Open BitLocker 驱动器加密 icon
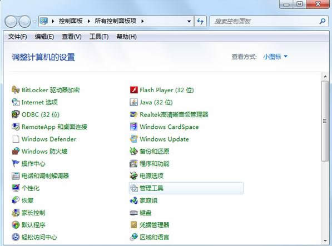Viewport: 332px width, 246px height. (x=16, y=90)
